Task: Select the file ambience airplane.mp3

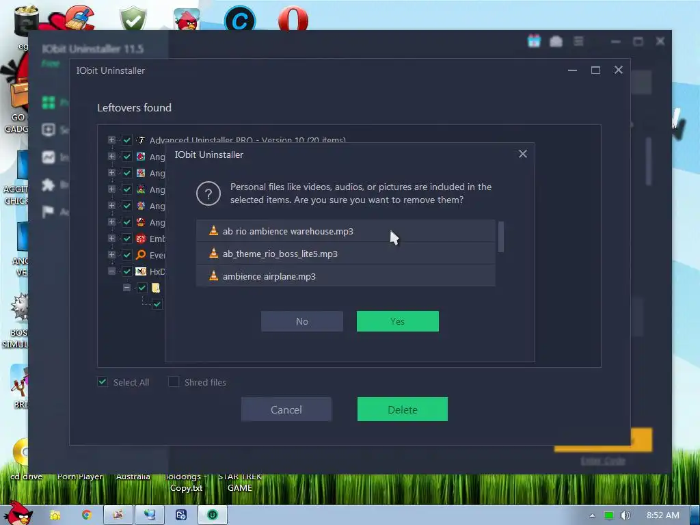Action: coord(345,276)
